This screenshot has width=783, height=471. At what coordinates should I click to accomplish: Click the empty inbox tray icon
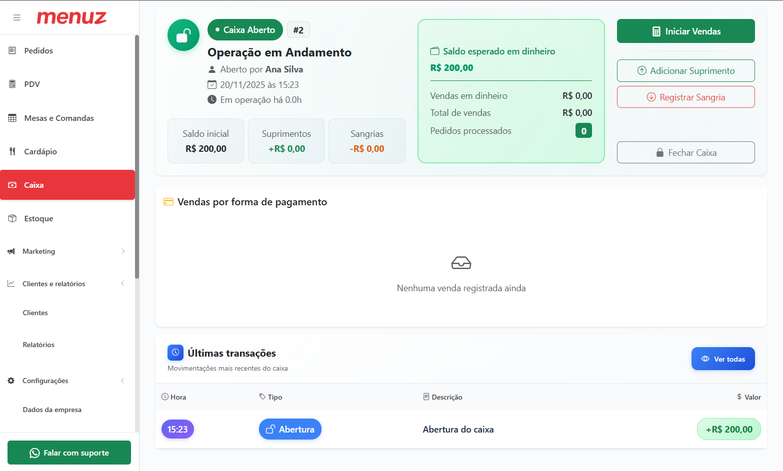click(461, 263)
